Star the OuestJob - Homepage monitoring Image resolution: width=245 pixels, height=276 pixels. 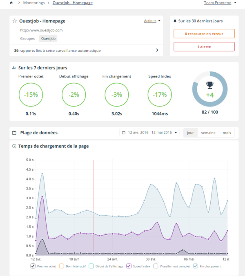point(15,21)
